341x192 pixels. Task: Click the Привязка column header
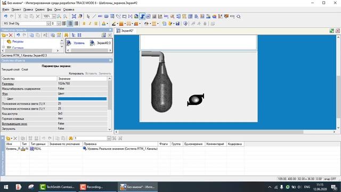120,144
